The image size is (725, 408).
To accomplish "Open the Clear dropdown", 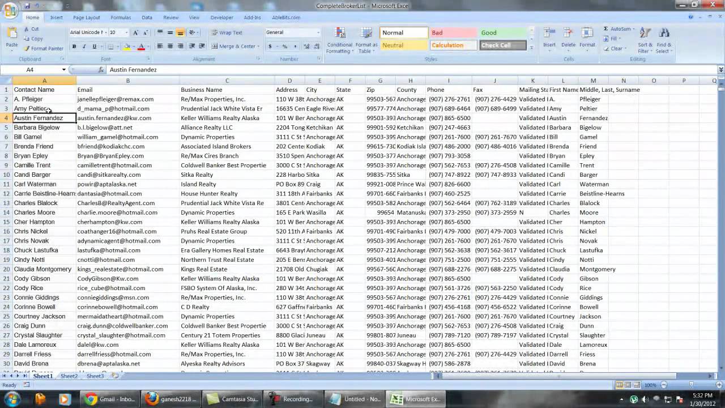I will tap(616, 49).
